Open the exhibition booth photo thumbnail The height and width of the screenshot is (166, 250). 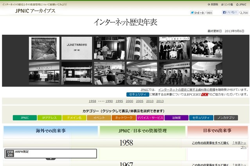tap(77, 73)
